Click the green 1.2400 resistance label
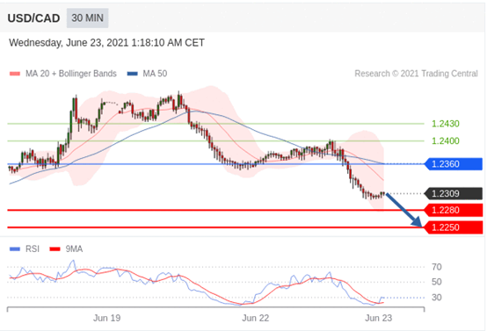Viewport: 487px width, 331px height. pyautogui.click(x=446, y=140)
